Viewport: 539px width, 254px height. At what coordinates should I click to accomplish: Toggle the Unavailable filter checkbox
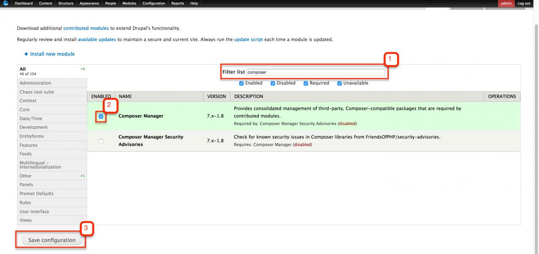click(x=340, y=83)
